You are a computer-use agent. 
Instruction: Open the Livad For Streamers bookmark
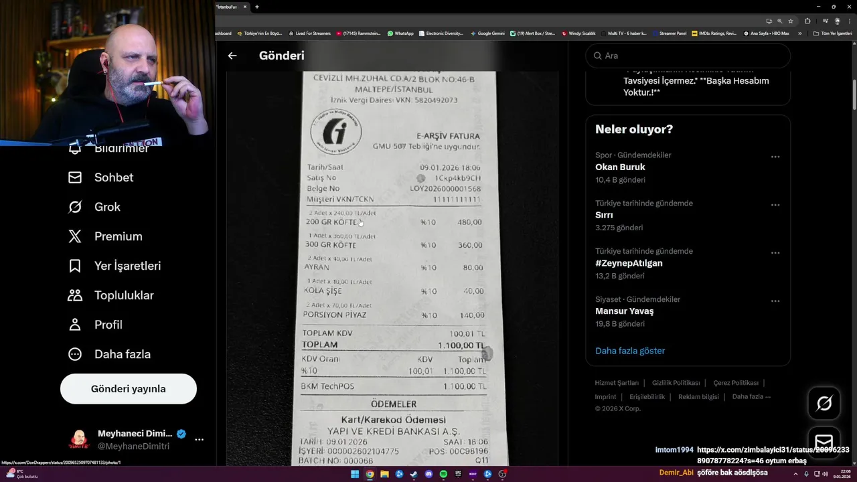(309, 33)
